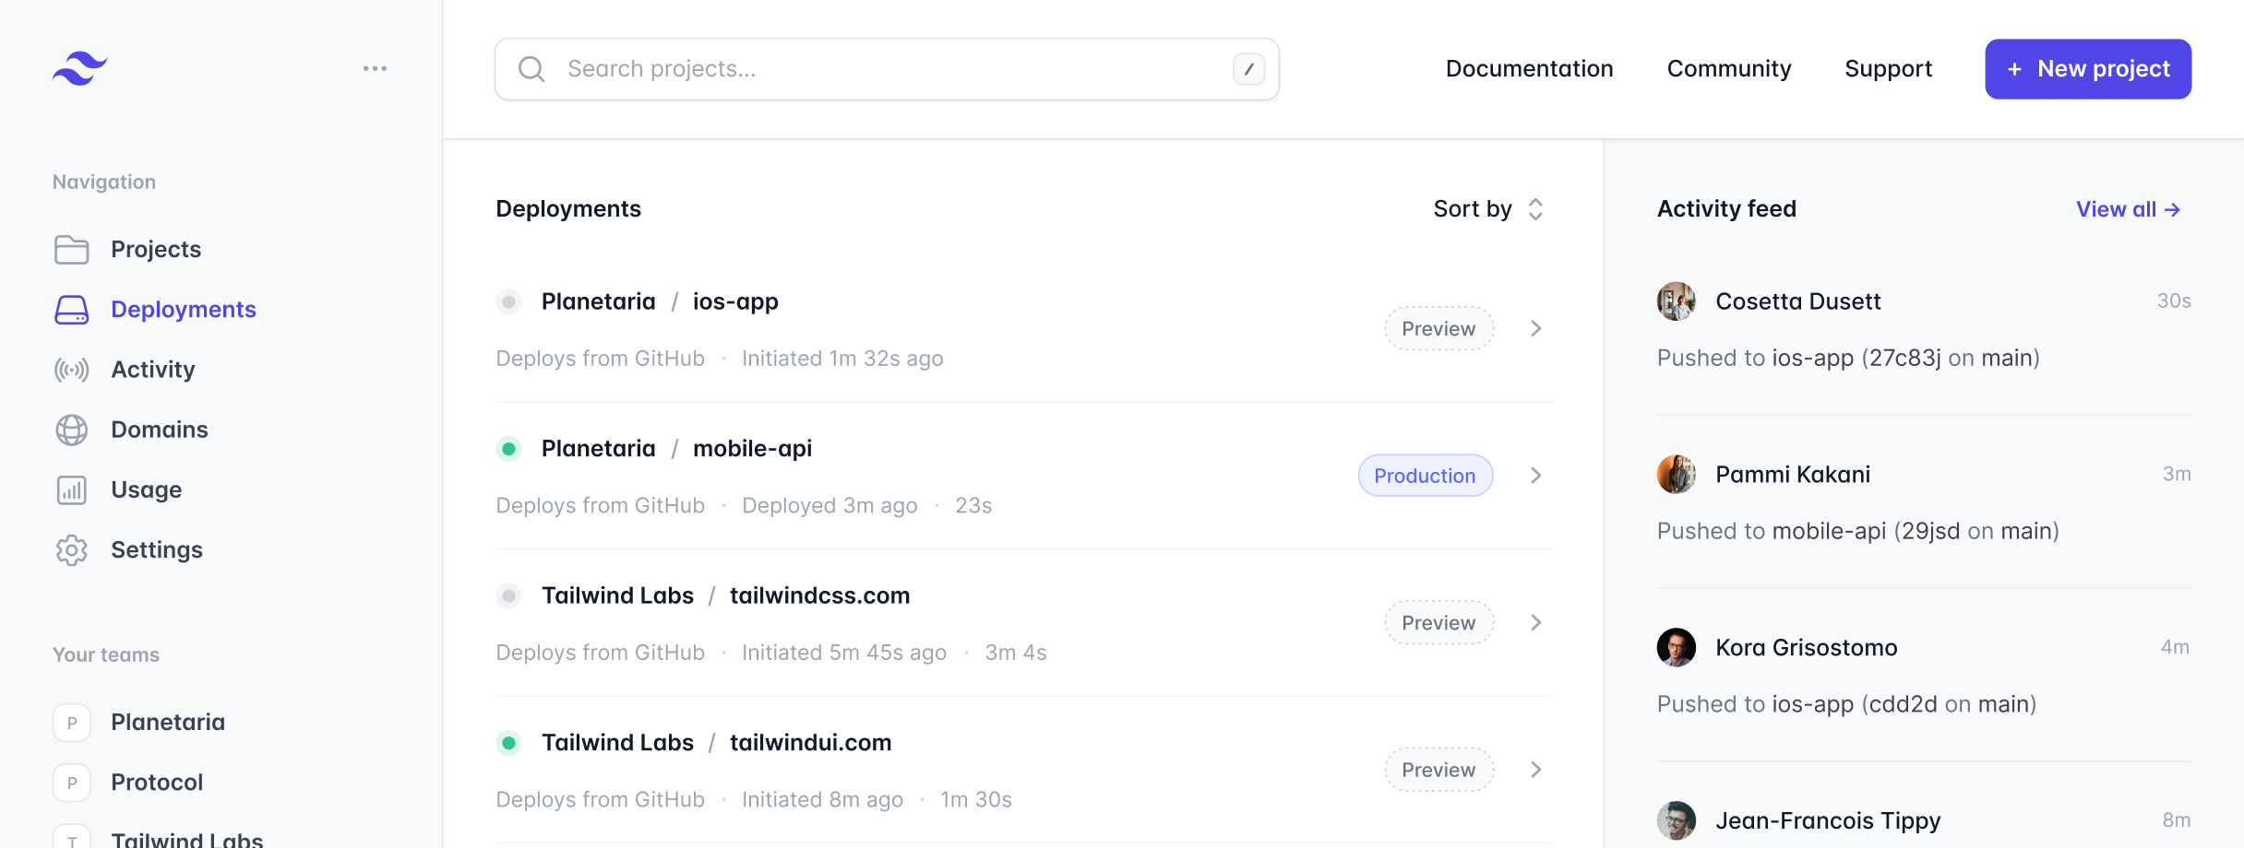Screen dimensions: 2244x848
Task: Toggle the Production environment badge
Action: click(x=1425, y=476)
